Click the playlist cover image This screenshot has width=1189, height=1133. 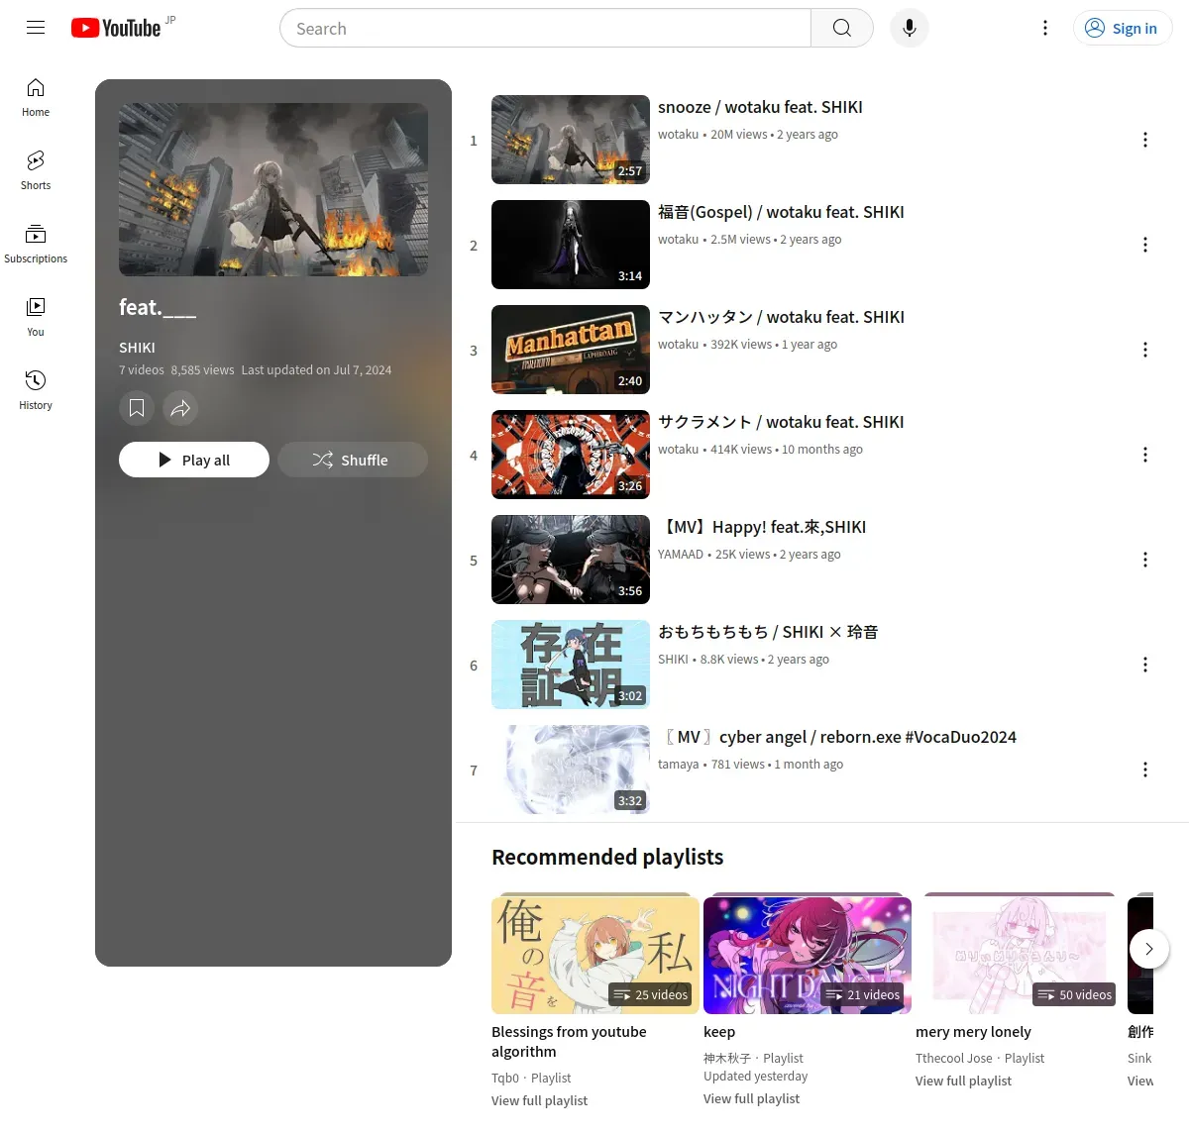[x=273, y=189]
